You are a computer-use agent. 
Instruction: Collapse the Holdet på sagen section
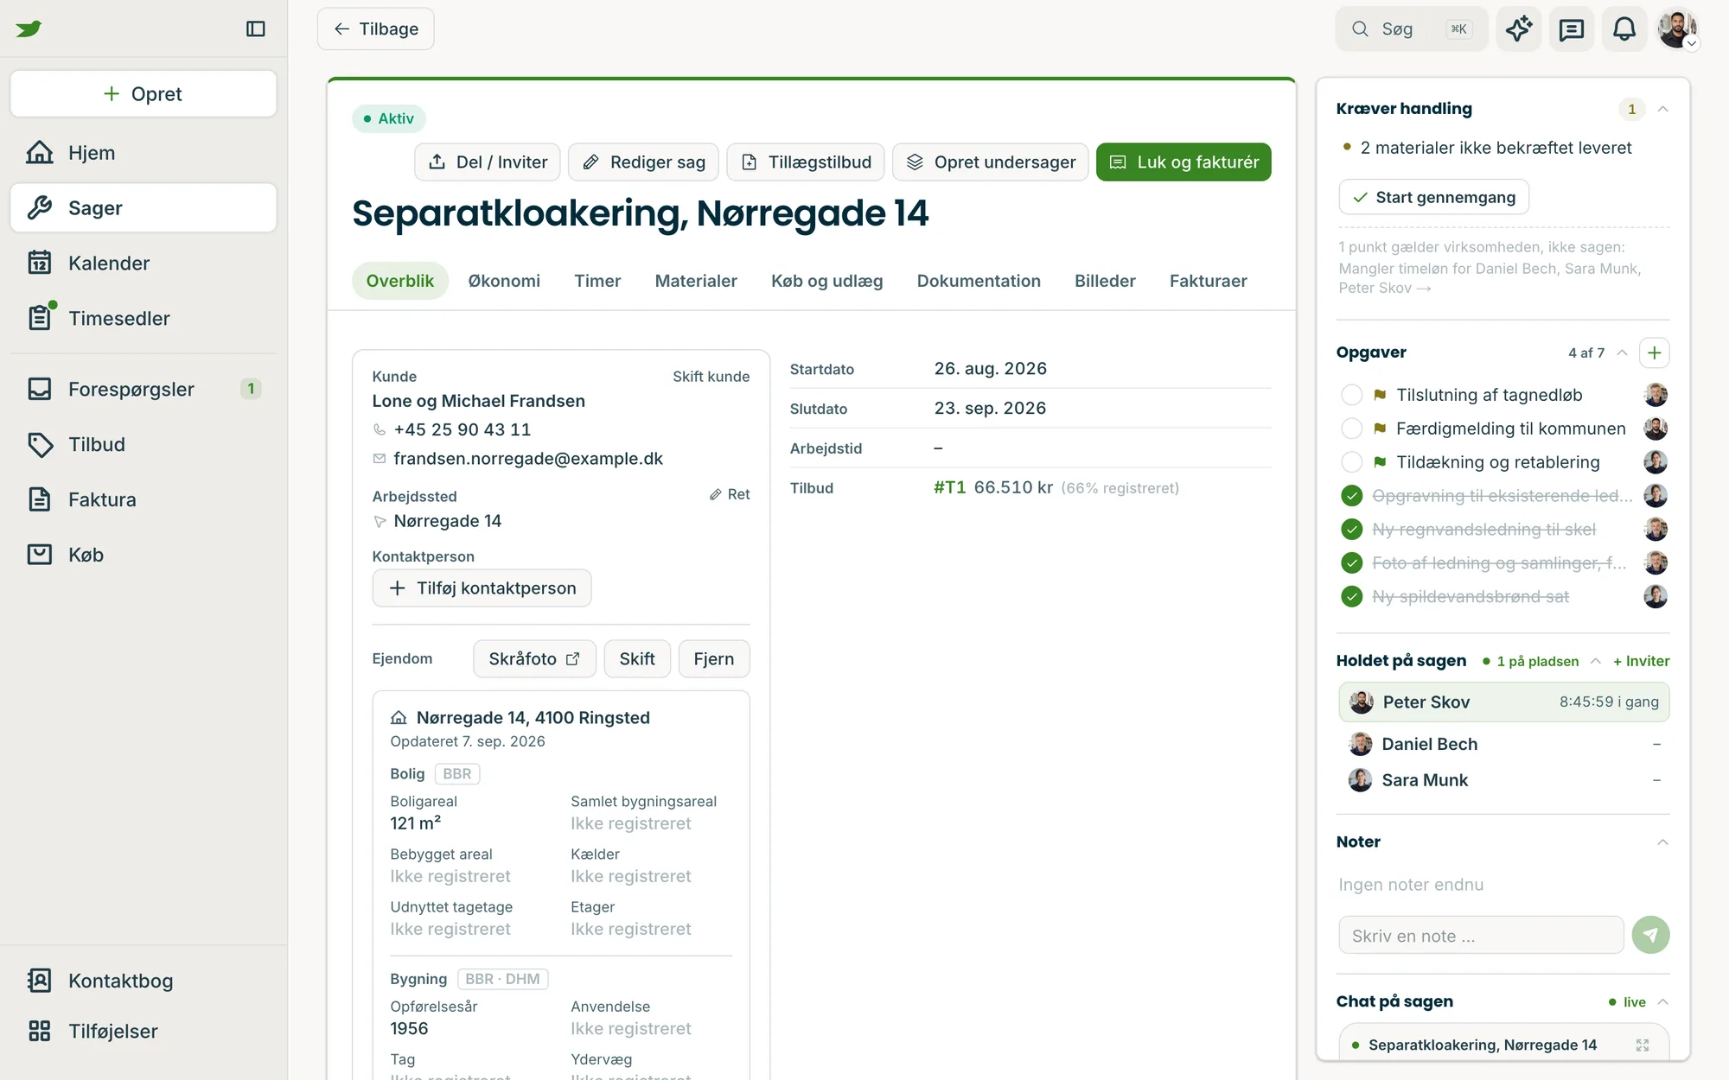pos(1596,661)
